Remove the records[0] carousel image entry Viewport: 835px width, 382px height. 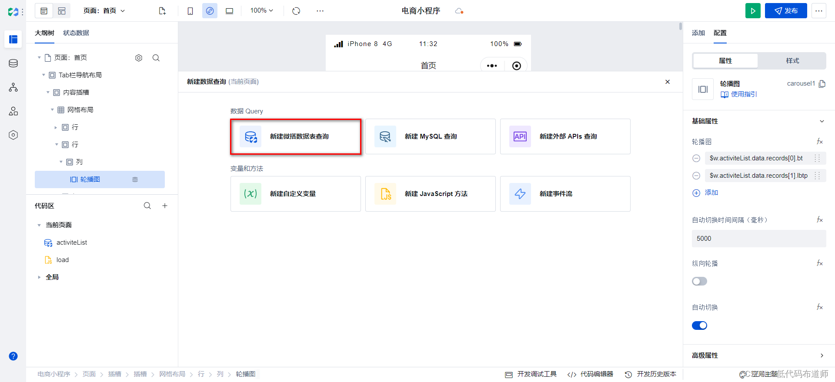pyautogui.click(x=696, y=158)
